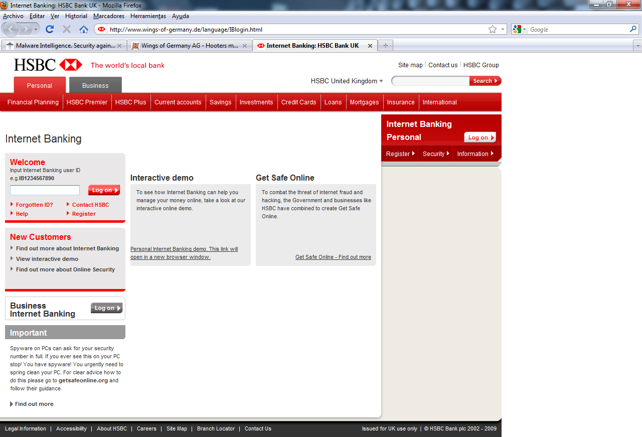Click the Help link in Welcome box
642x437 pixels.
[22, 214]
